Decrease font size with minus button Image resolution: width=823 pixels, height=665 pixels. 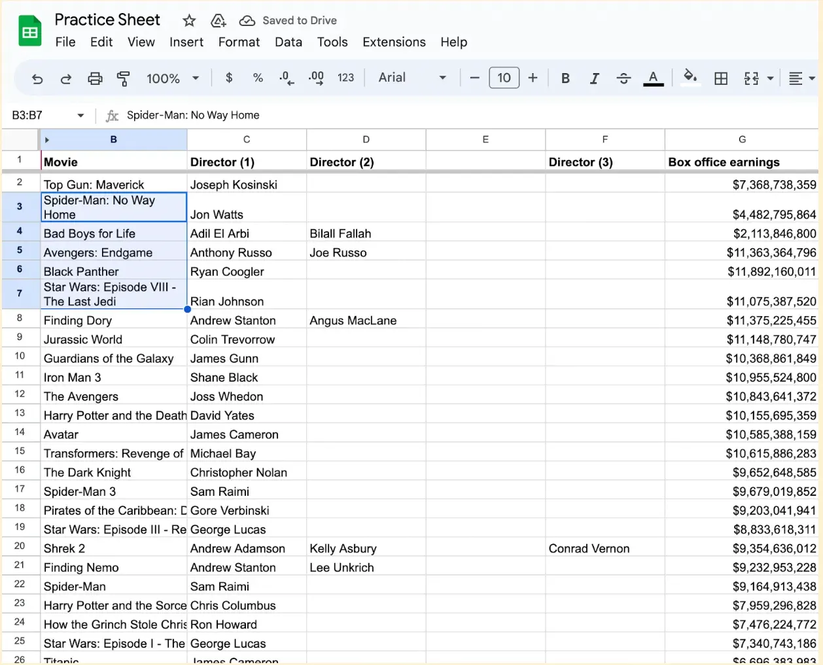(475, 78)
